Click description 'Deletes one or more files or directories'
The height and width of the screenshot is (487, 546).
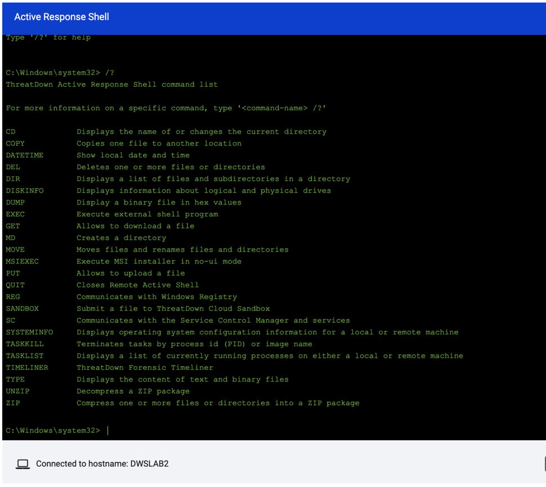[171, 167]
